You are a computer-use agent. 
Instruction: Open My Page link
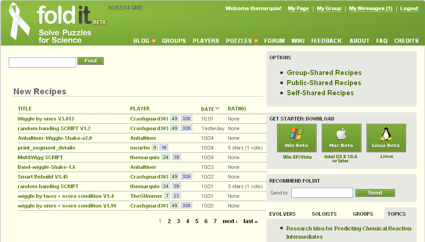click(298, 8)
